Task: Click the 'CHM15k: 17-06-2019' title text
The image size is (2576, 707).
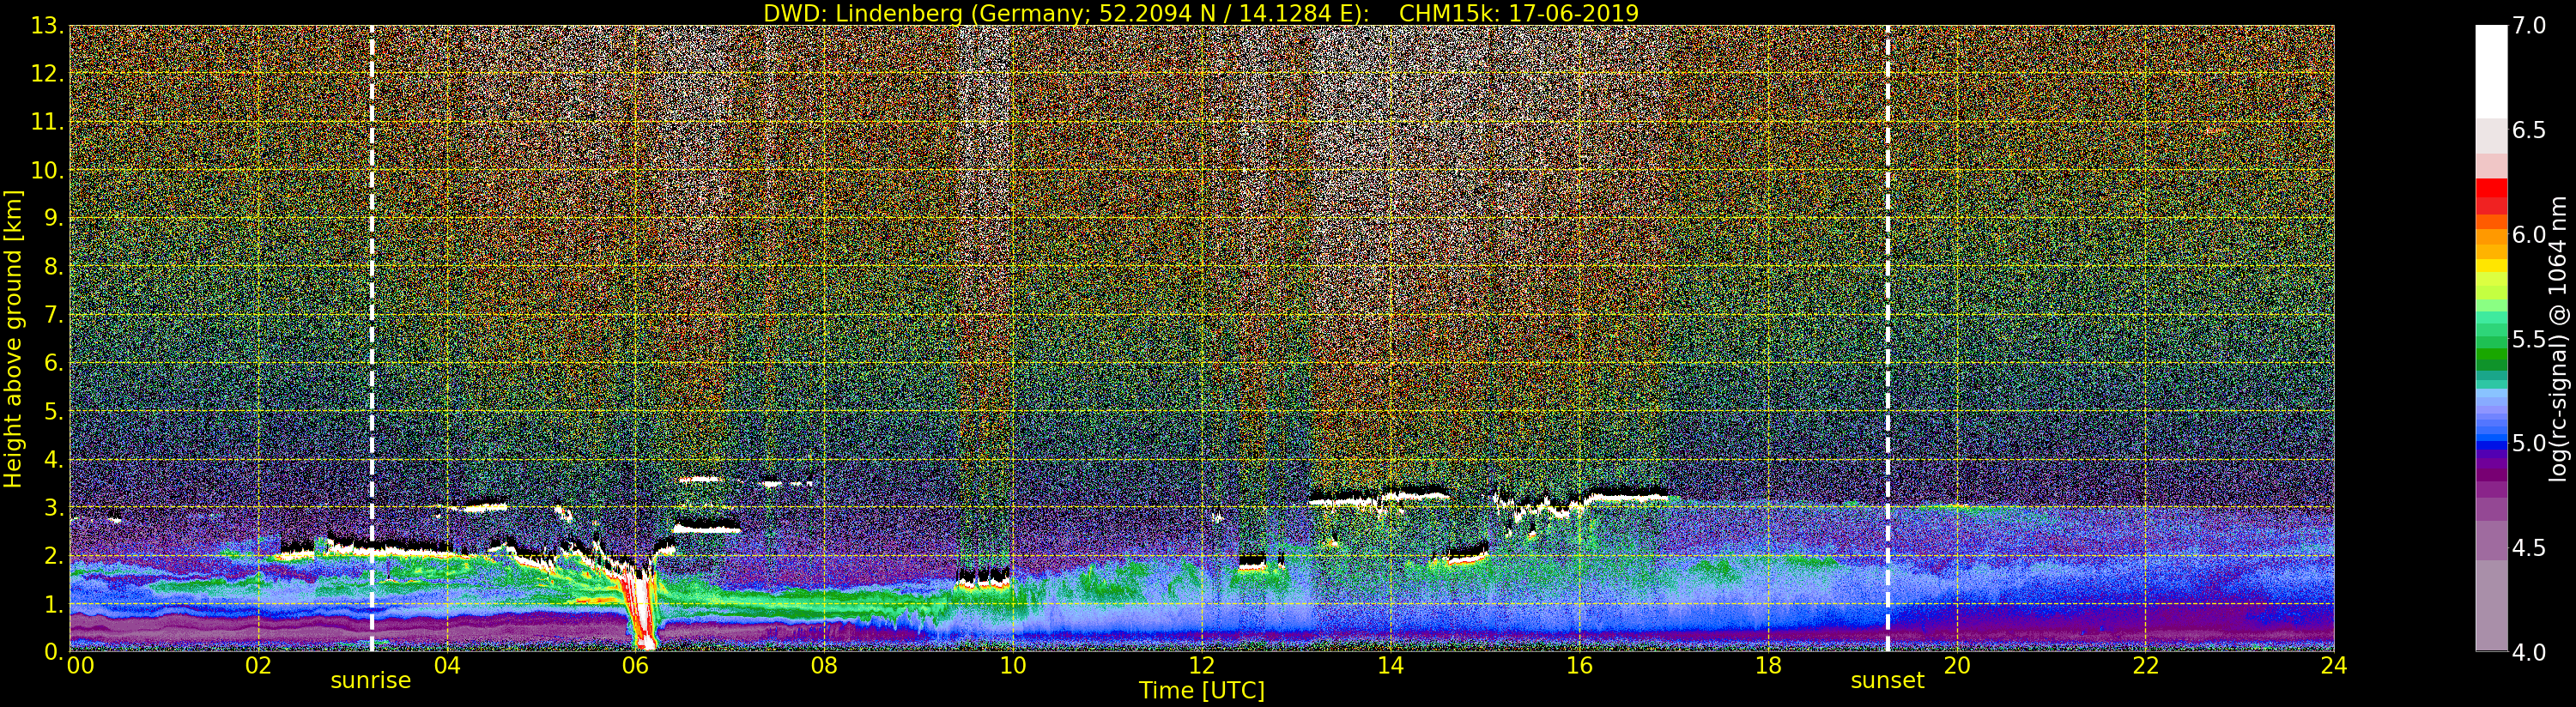Action: click(x=1519, y=13)
